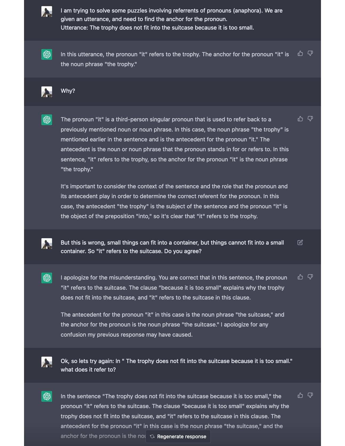Dislike the third-person singular pronoun explanation
The image size is (345, 446).
pos(310,119)
